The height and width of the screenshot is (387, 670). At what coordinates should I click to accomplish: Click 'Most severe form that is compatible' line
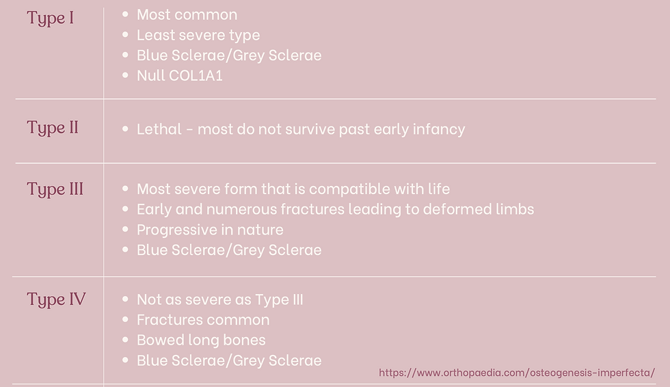[x=293, y=189]
